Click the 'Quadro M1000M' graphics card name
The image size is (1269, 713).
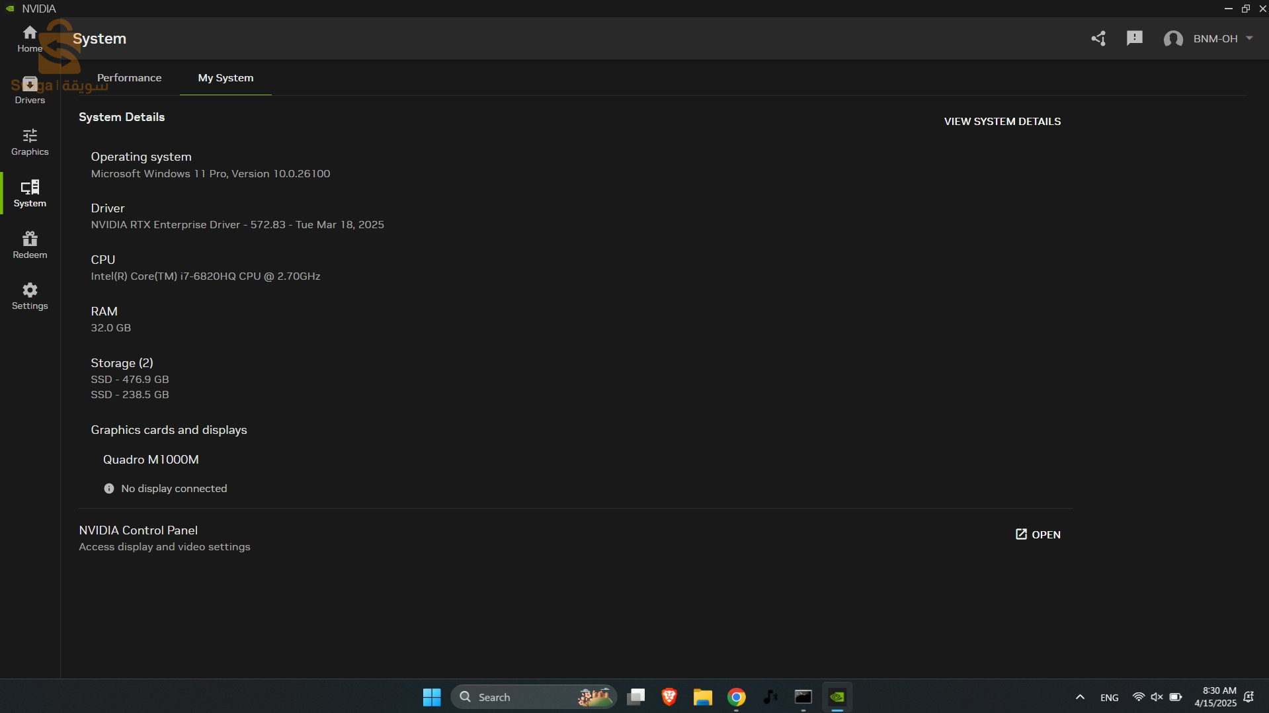(151, 459)
